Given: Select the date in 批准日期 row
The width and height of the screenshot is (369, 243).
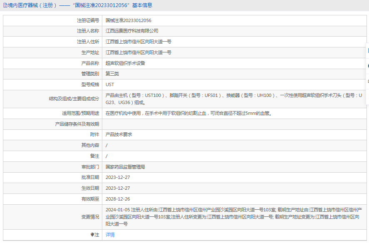Looking at the screenshot, I should click(118, 178).
